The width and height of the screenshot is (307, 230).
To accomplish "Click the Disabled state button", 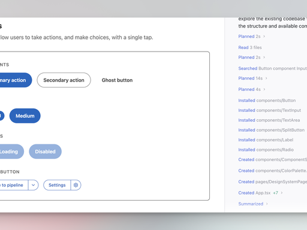I will pos(45,152).
